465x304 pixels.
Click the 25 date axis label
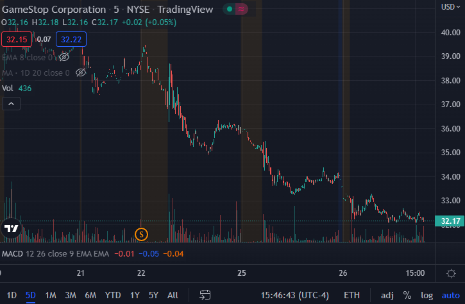pos(242,273)
